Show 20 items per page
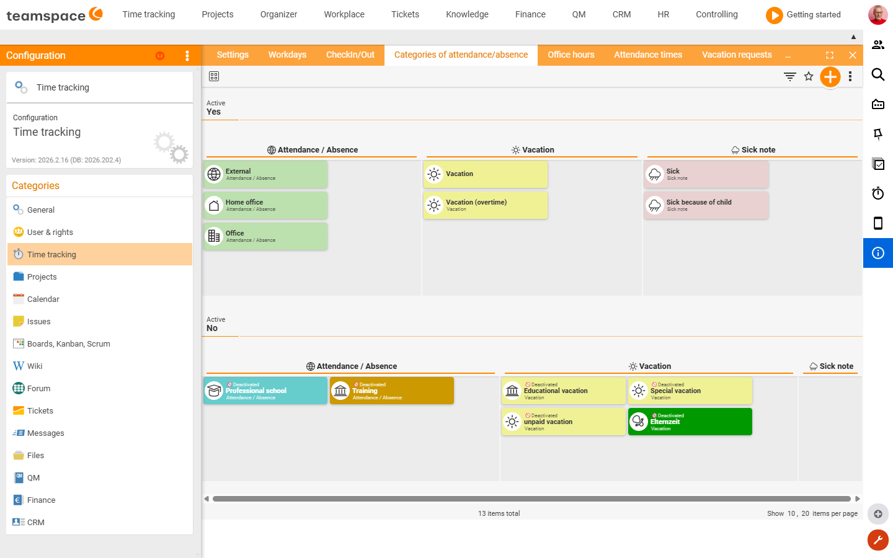 [805, 513]
